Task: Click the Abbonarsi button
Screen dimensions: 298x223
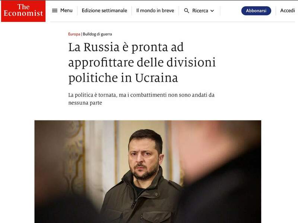Action: pos(256,11)
